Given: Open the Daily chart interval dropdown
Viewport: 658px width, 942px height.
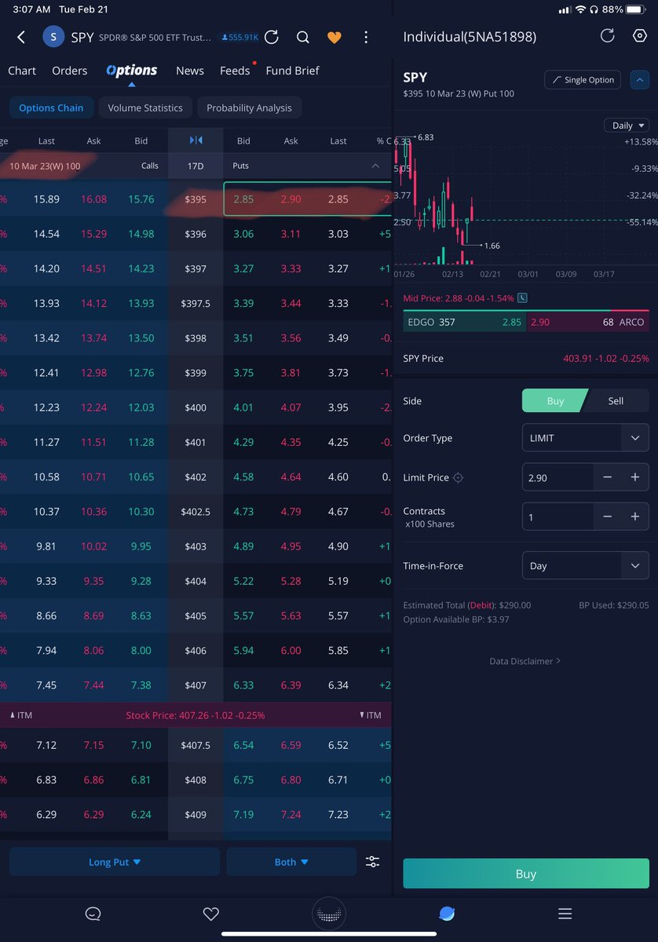Looking at the screenshot, I should click(x=627, y=126).
